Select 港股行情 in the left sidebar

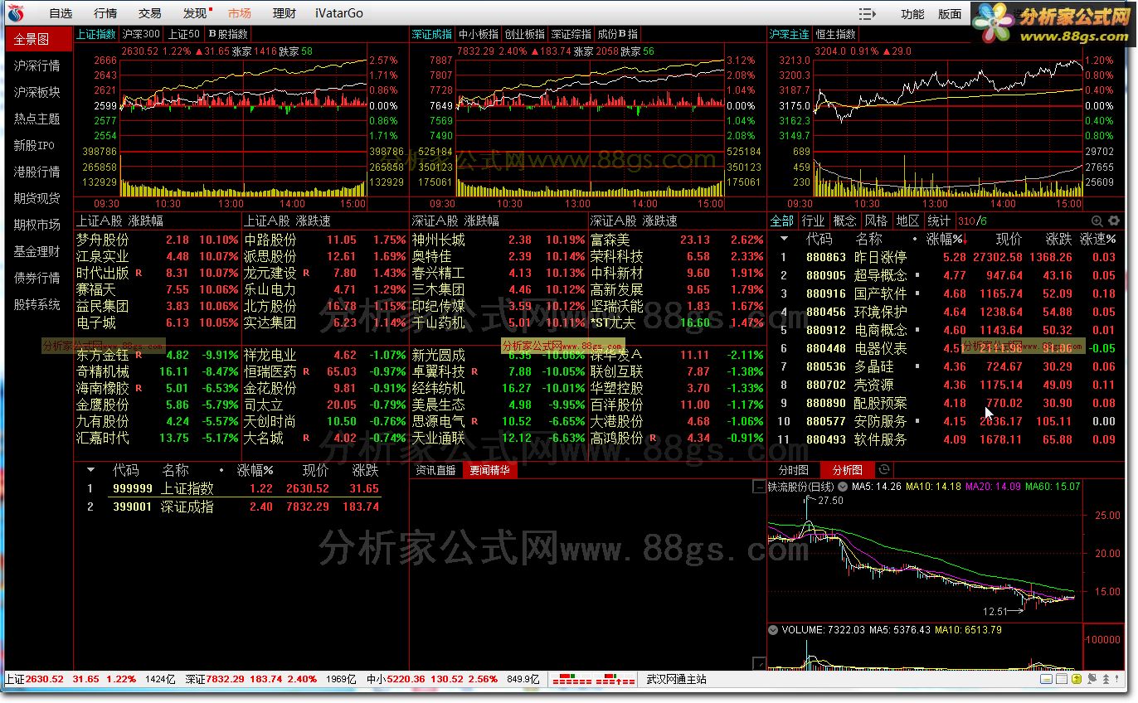click(x=36, y=172)
